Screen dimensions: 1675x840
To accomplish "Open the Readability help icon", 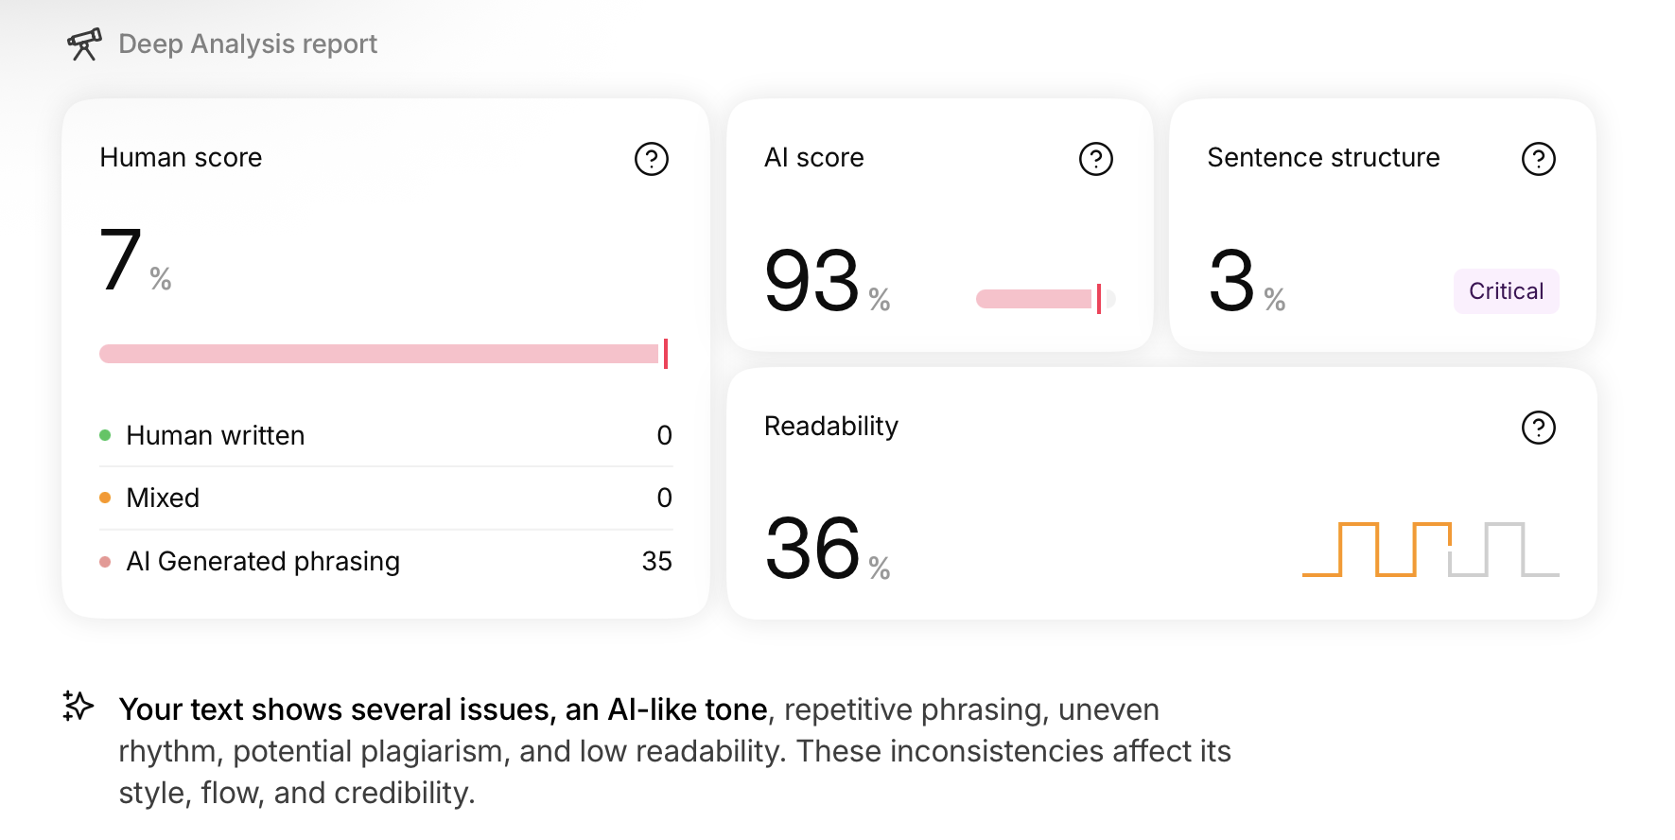I will click(1538, 428).
